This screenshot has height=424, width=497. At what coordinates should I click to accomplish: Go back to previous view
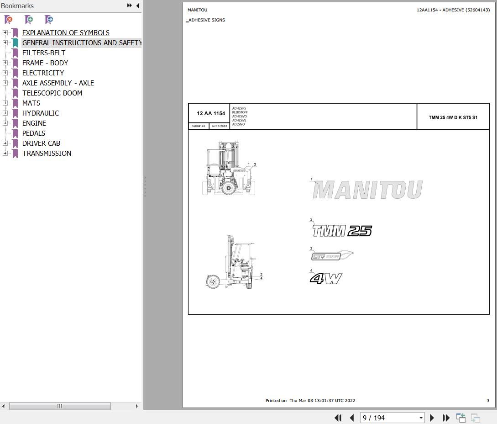pos(460,418)
